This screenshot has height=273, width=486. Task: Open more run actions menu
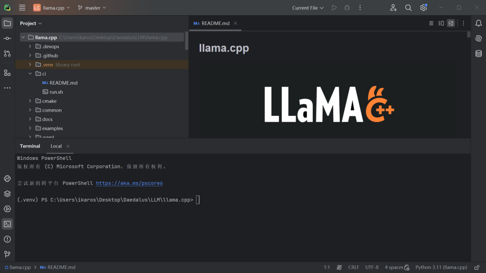[360, 8]
